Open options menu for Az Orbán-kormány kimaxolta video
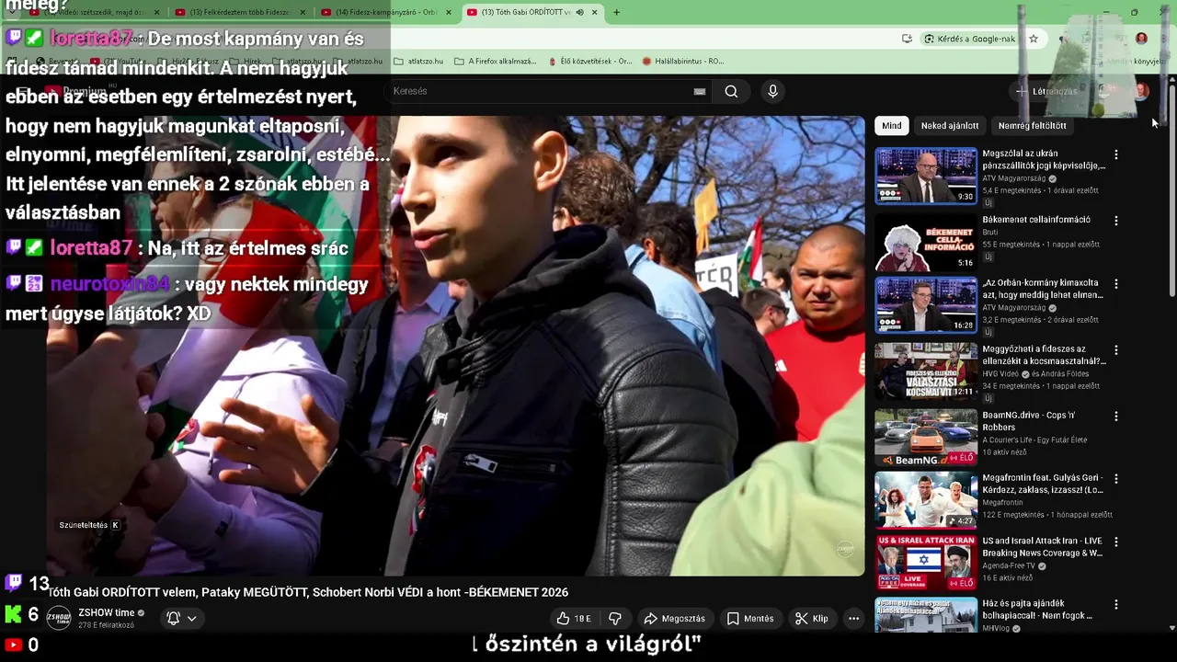The width and height of the screenshot is (1177, 662). click(1116, 284)
